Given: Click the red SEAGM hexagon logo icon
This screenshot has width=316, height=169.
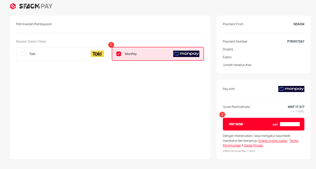Looking at the screenshot, I should 13,6.
